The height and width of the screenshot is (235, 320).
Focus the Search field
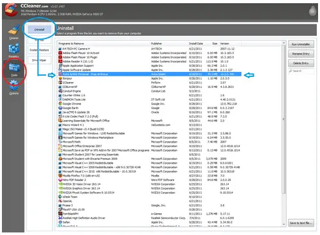[x=301, y=71]
